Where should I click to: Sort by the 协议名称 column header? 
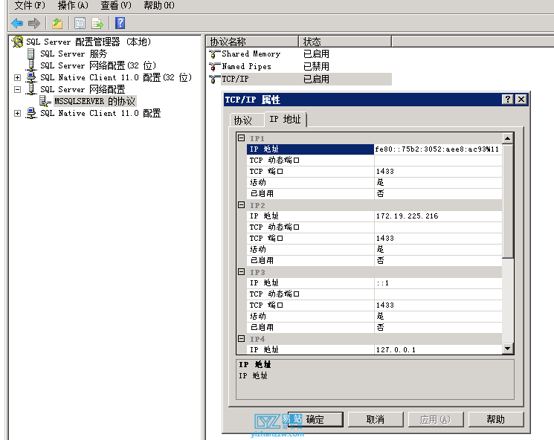click(252, 42)
